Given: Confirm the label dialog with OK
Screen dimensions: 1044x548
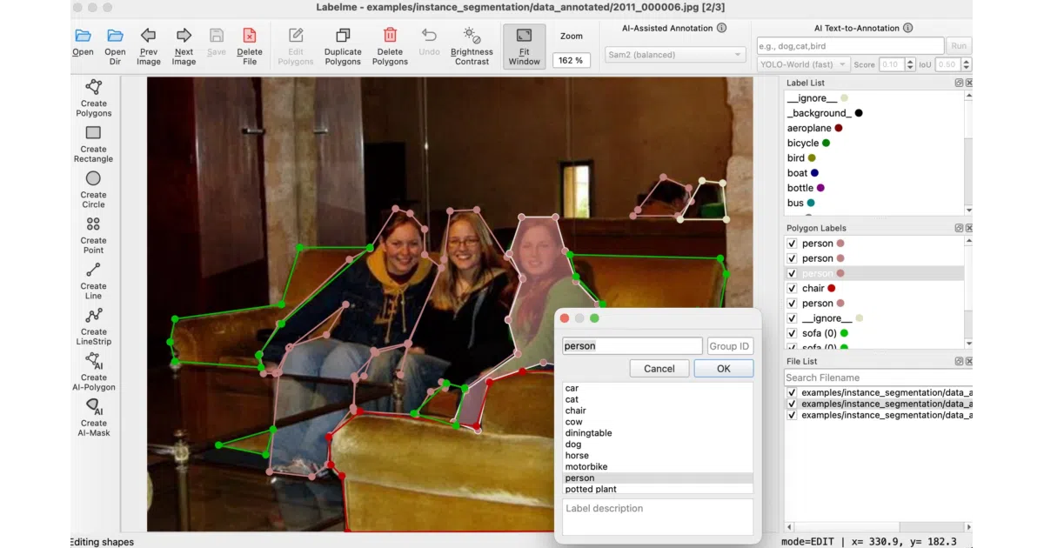Looking at the screenshot, I should point(724,369).
